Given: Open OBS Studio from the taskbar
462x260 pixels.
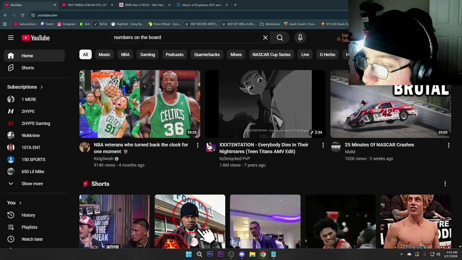Looking at the screenshot, I should coord(231,254).
